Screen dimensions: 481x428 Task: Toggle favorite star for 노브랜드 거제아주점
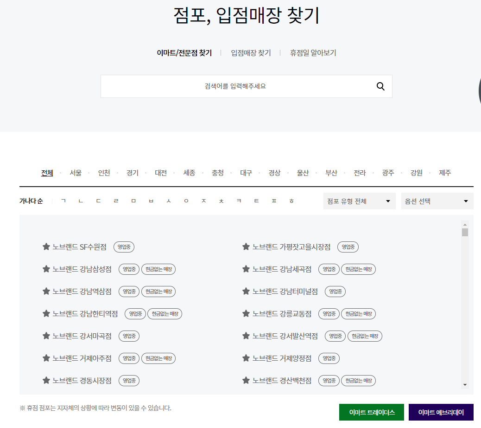[x=46, y=358]
